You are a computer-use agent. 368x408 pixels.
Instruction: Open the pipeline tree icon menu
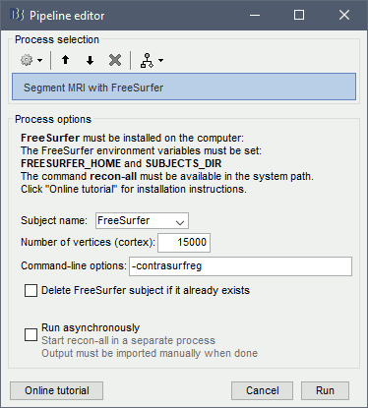152,61
